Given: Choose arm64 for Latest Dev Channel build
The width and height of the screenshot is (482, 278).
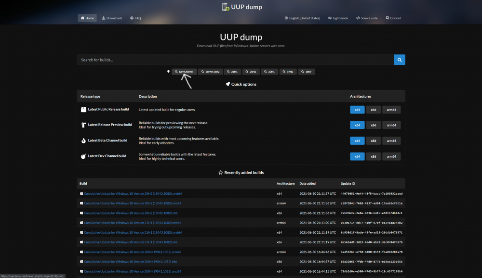Looking at the screenshot, I should click(391, 156).
